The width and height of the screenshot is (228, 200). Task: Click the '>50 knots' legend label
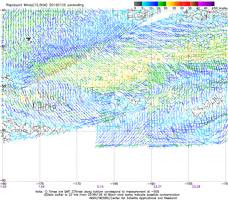pos(219,8)
